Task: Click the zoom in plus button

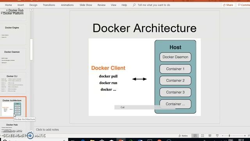Action: (245, 136)
